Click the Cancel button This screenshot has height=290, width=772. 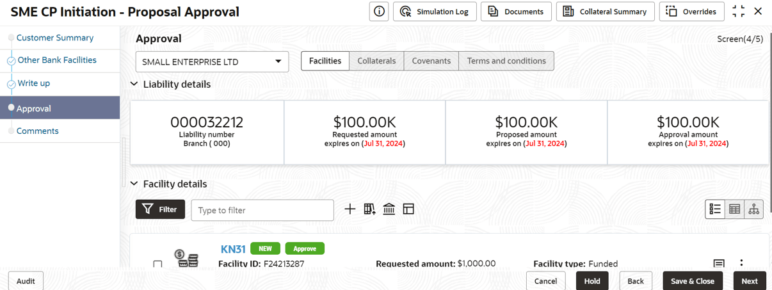(x=545, y=281)
